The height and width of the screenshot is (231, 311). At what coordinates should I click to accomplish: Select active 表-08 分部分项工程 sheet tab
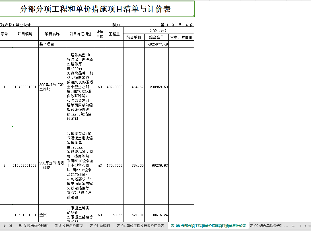(208, 226)
